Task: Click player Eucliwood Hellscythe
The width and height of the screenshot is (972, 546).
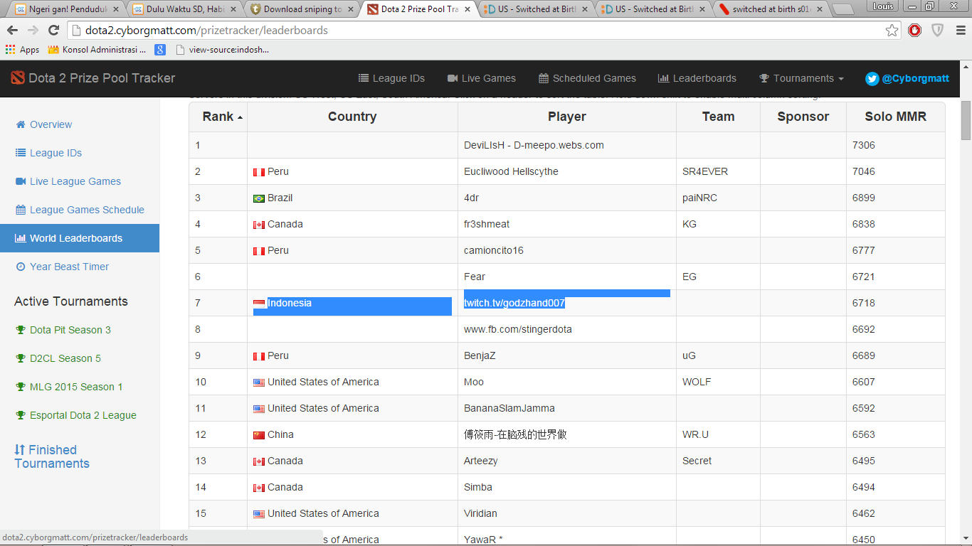Action: pyautogui.click(x=511, y=171)
